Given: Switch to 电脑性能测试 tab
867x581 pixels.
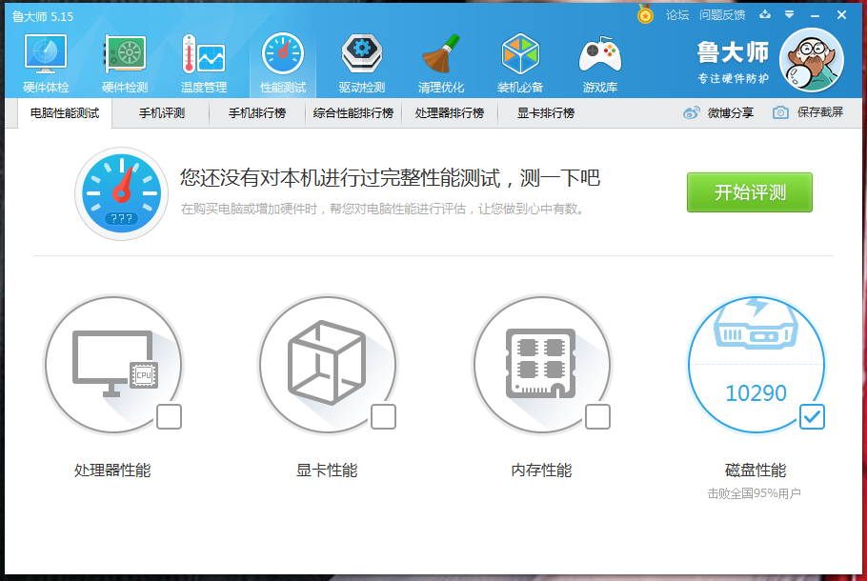Looking at the screenshot, I should click(x=65, y=113).
